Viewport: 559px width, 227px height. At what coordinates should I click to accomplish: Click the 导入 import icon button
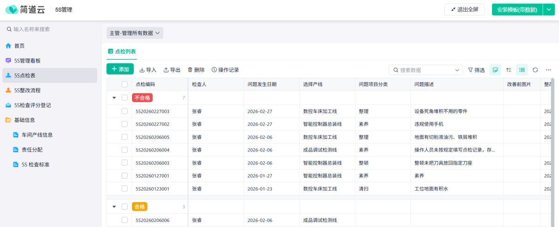143,70
